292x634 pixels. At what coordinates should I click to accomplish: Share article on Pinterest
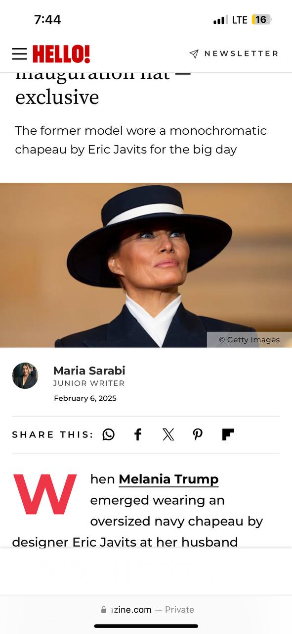pyautogui.click(x=198, y=434)
